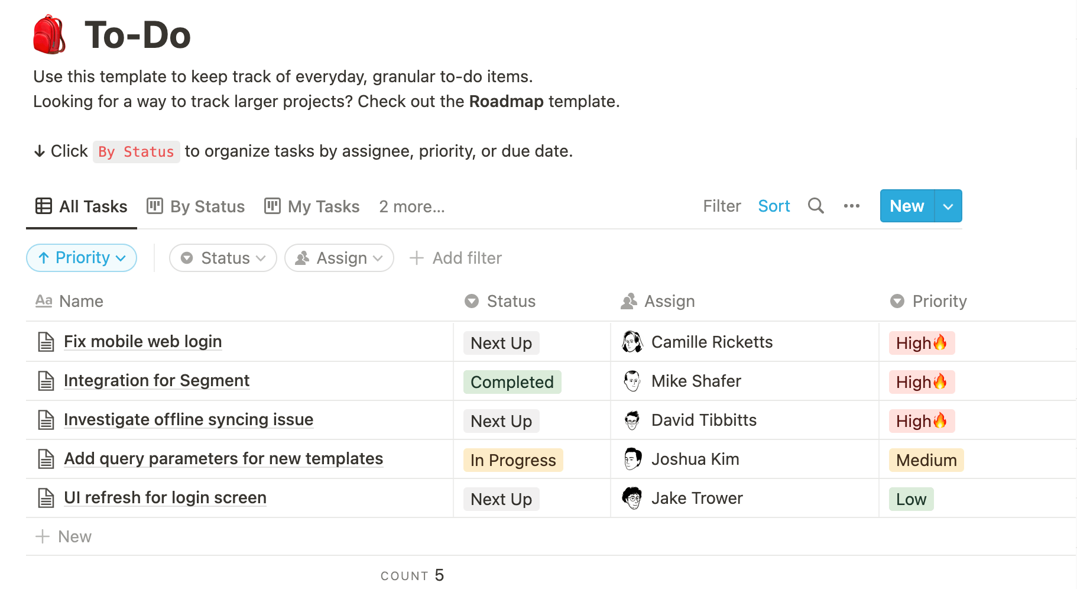Click the page icon beside Fix mobile web login
Screen dimensions: 1077x589
click(46, 342)
